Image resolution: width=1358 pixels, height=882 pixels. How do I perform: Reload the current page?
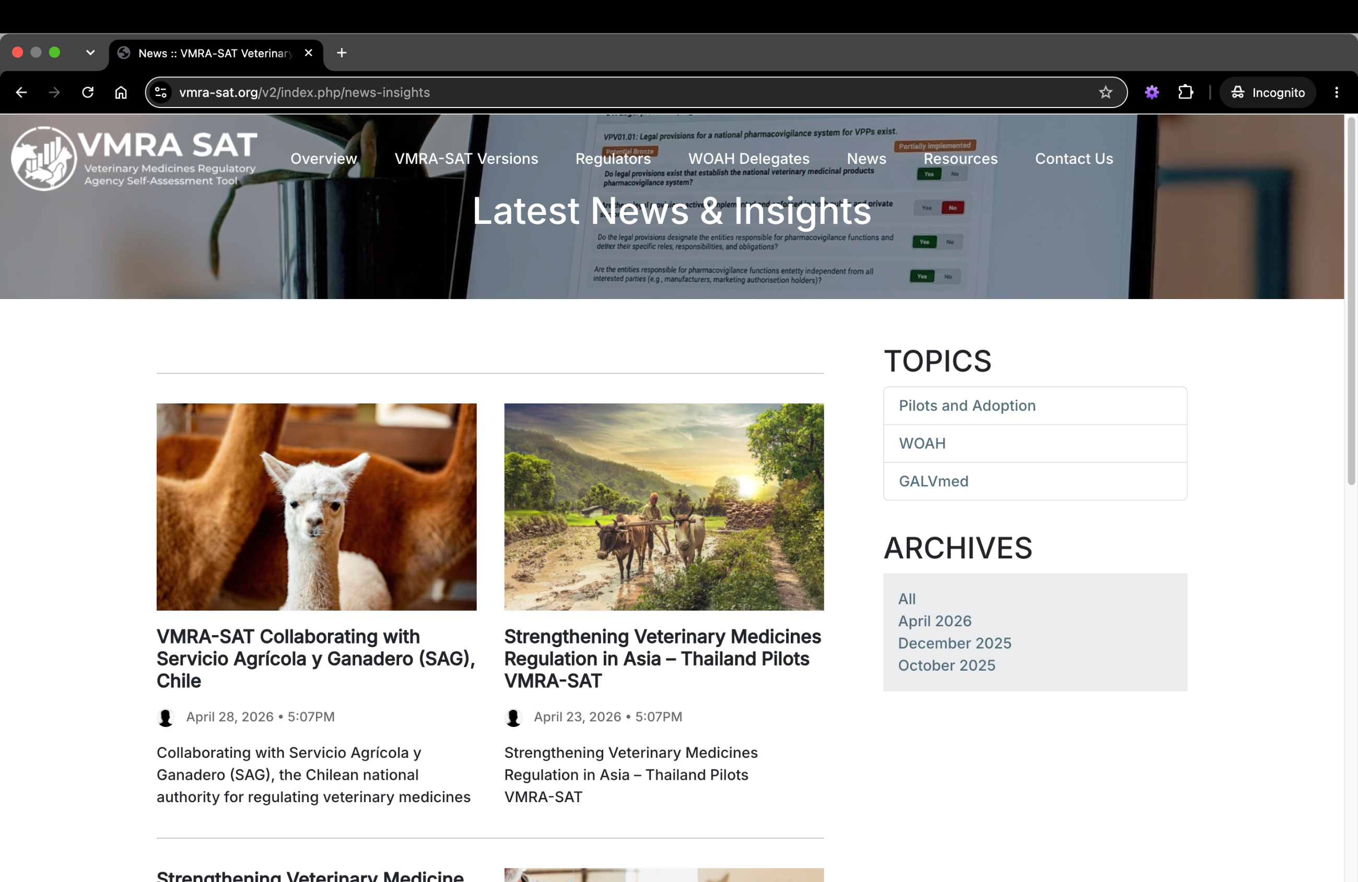pos(87,92)
